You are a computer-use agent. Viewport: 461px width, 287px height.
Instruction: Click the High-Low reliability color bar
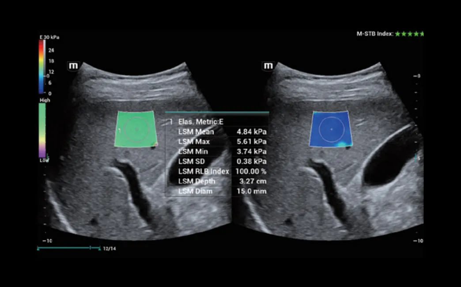(42, 130)
